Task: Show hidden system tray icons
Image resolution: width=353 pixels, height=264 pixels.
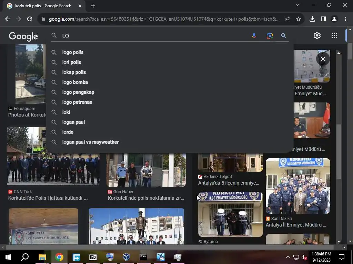Action: pos(288,257)
